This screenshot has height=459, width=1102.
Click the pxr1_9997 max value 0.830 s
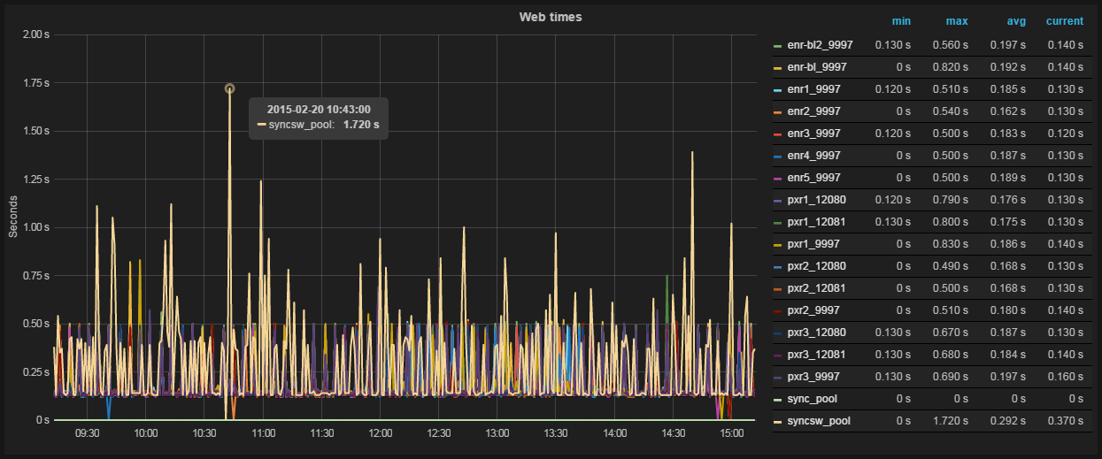[950, 243]
